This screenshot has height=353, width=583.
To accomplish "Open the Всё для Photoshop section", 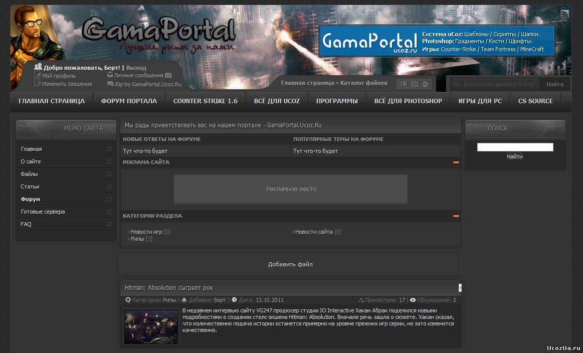I will coord(408,101).
